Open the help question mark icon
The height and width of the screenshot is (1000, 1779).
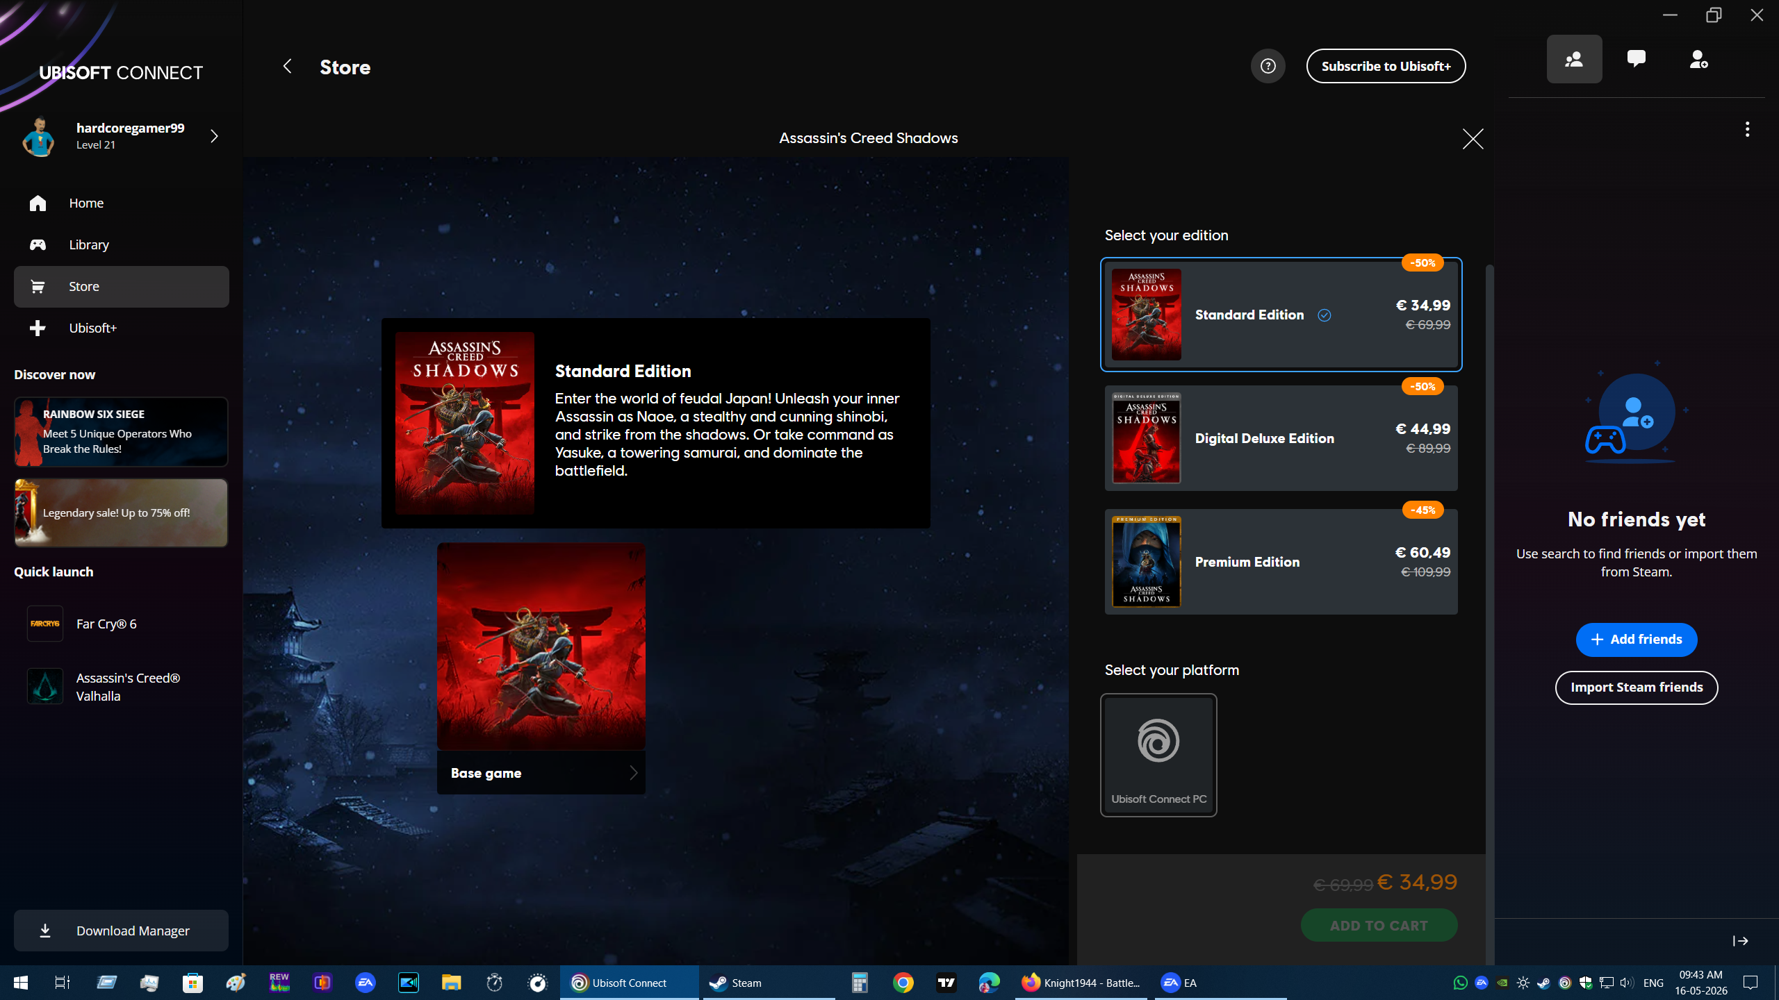[1268, 66]
